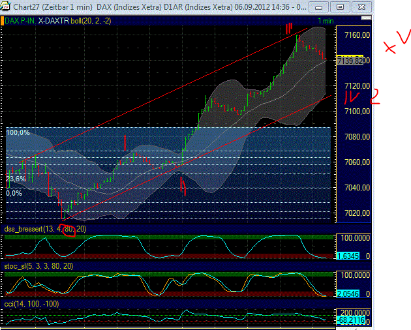Click the 'dss_bressert(13, 4, 80, 20)' indicator title

(45, 229)
